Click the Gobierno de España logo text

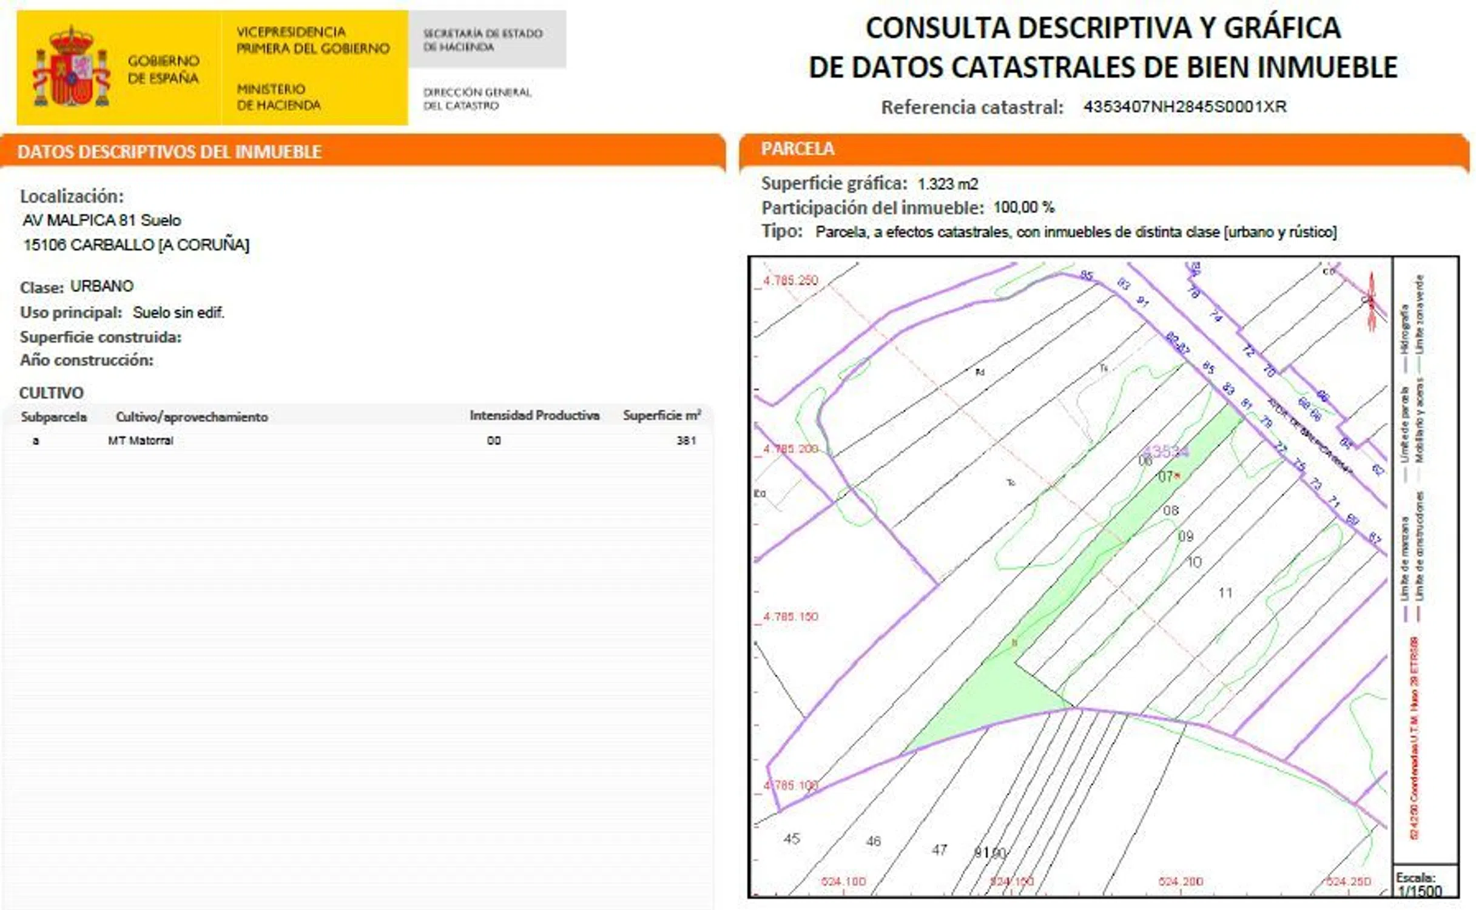click(x=163, y=69)
